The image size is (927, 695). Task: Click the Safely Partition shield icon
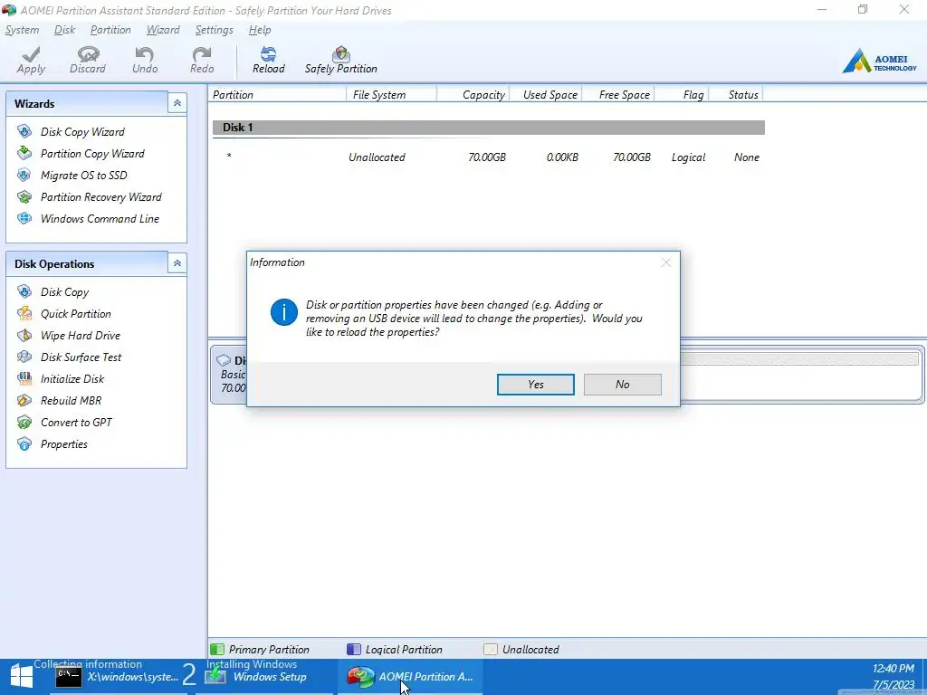(x=341, y=54)
